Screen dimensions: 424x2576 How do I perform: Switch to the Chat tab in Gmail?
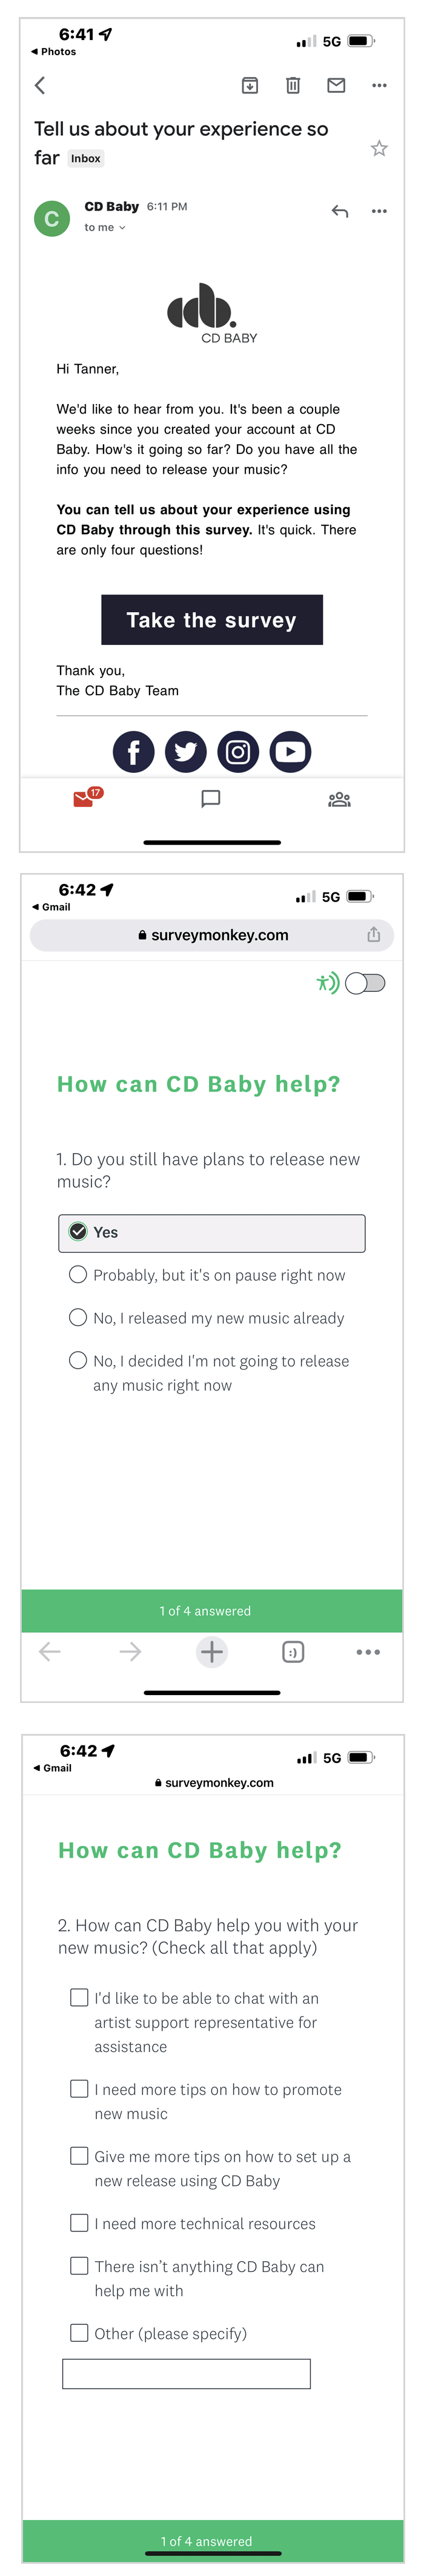pyautogui.click(x=211, y=799)
